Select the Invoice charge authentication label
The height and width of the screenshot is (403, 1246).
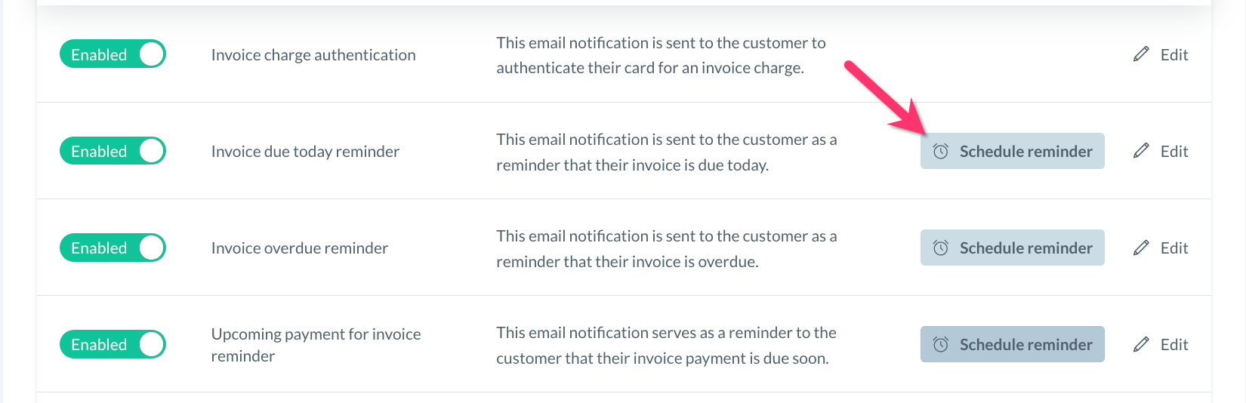[313, 55]
